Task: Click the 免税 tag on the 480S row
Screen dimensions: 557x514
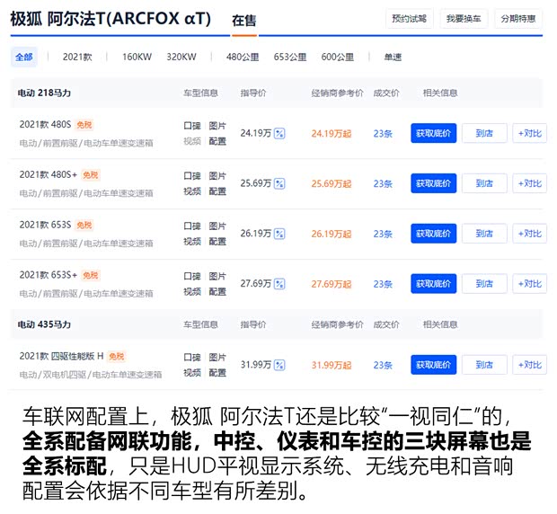Action: (84, 125)
